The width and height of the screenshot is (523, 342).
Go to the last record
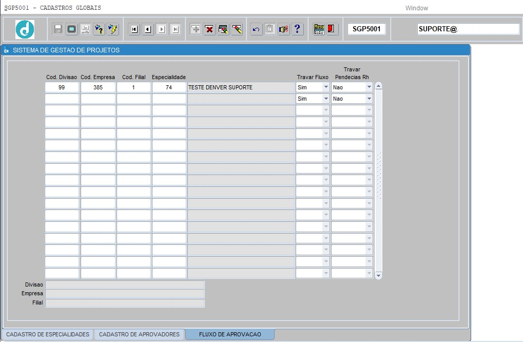175,29
